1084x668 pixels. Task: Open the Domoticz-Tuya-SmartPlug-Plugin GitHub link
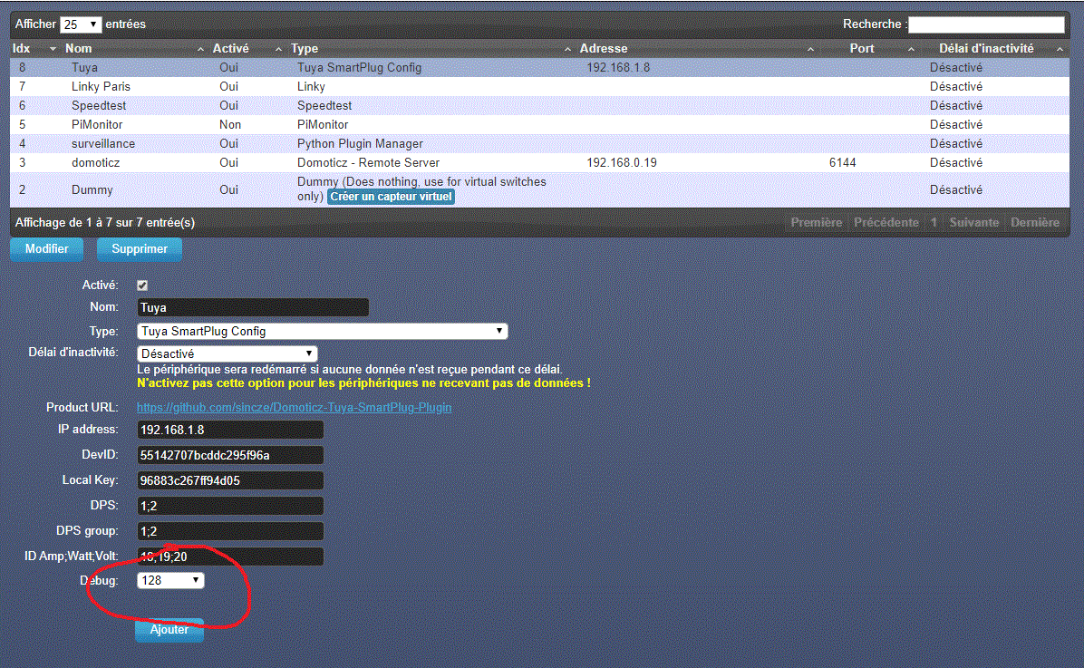point(294,407)
